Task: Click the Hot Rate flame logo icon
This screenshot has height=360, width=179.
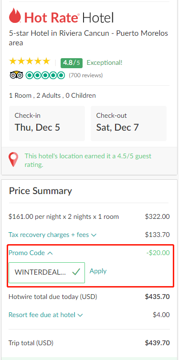Action: [x=15, y=15]
